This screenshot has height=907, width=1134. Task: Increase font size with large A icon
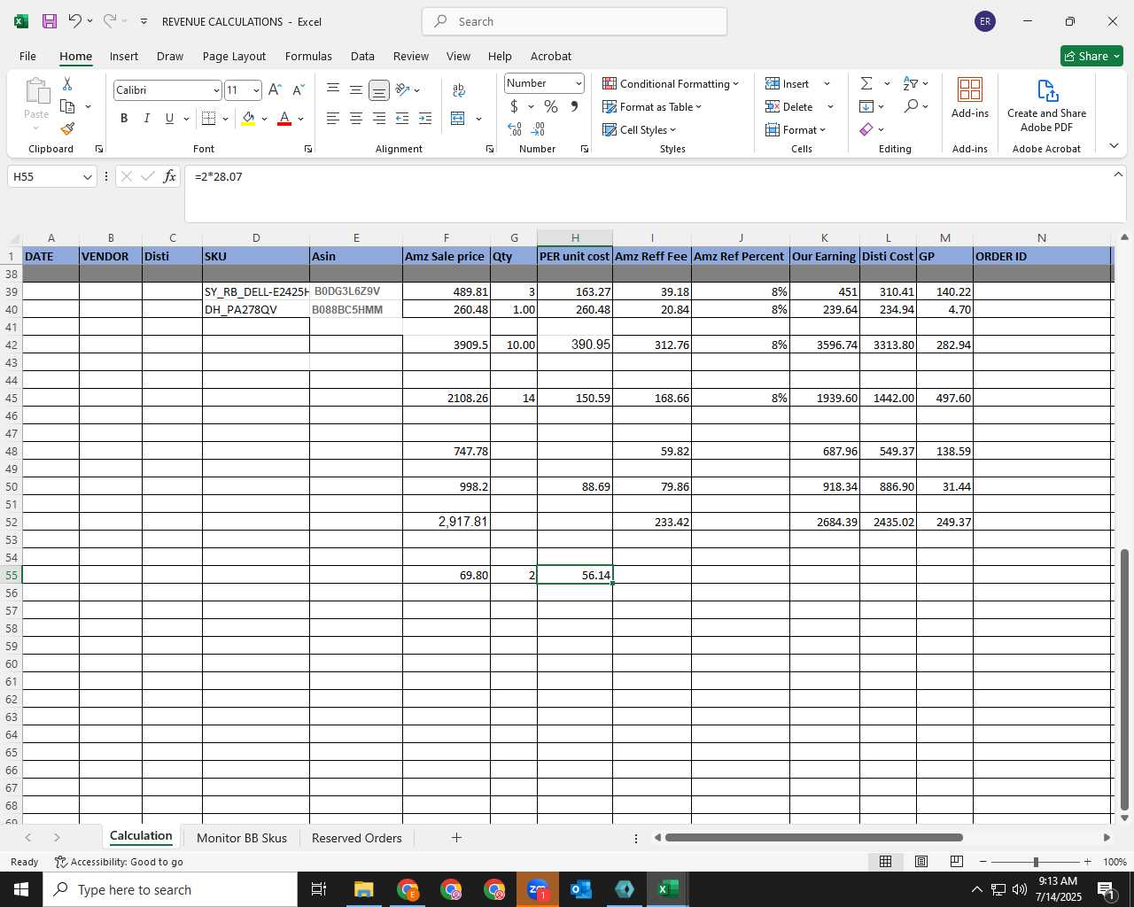click(x=275, y=89)
